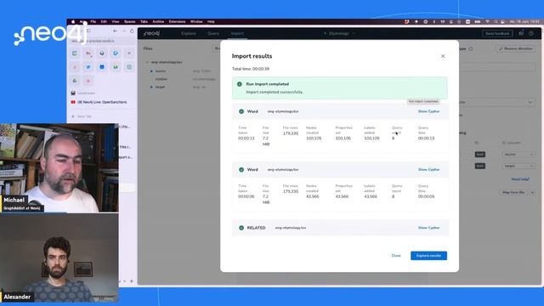Click the Explore results button

tap(428, 256)
